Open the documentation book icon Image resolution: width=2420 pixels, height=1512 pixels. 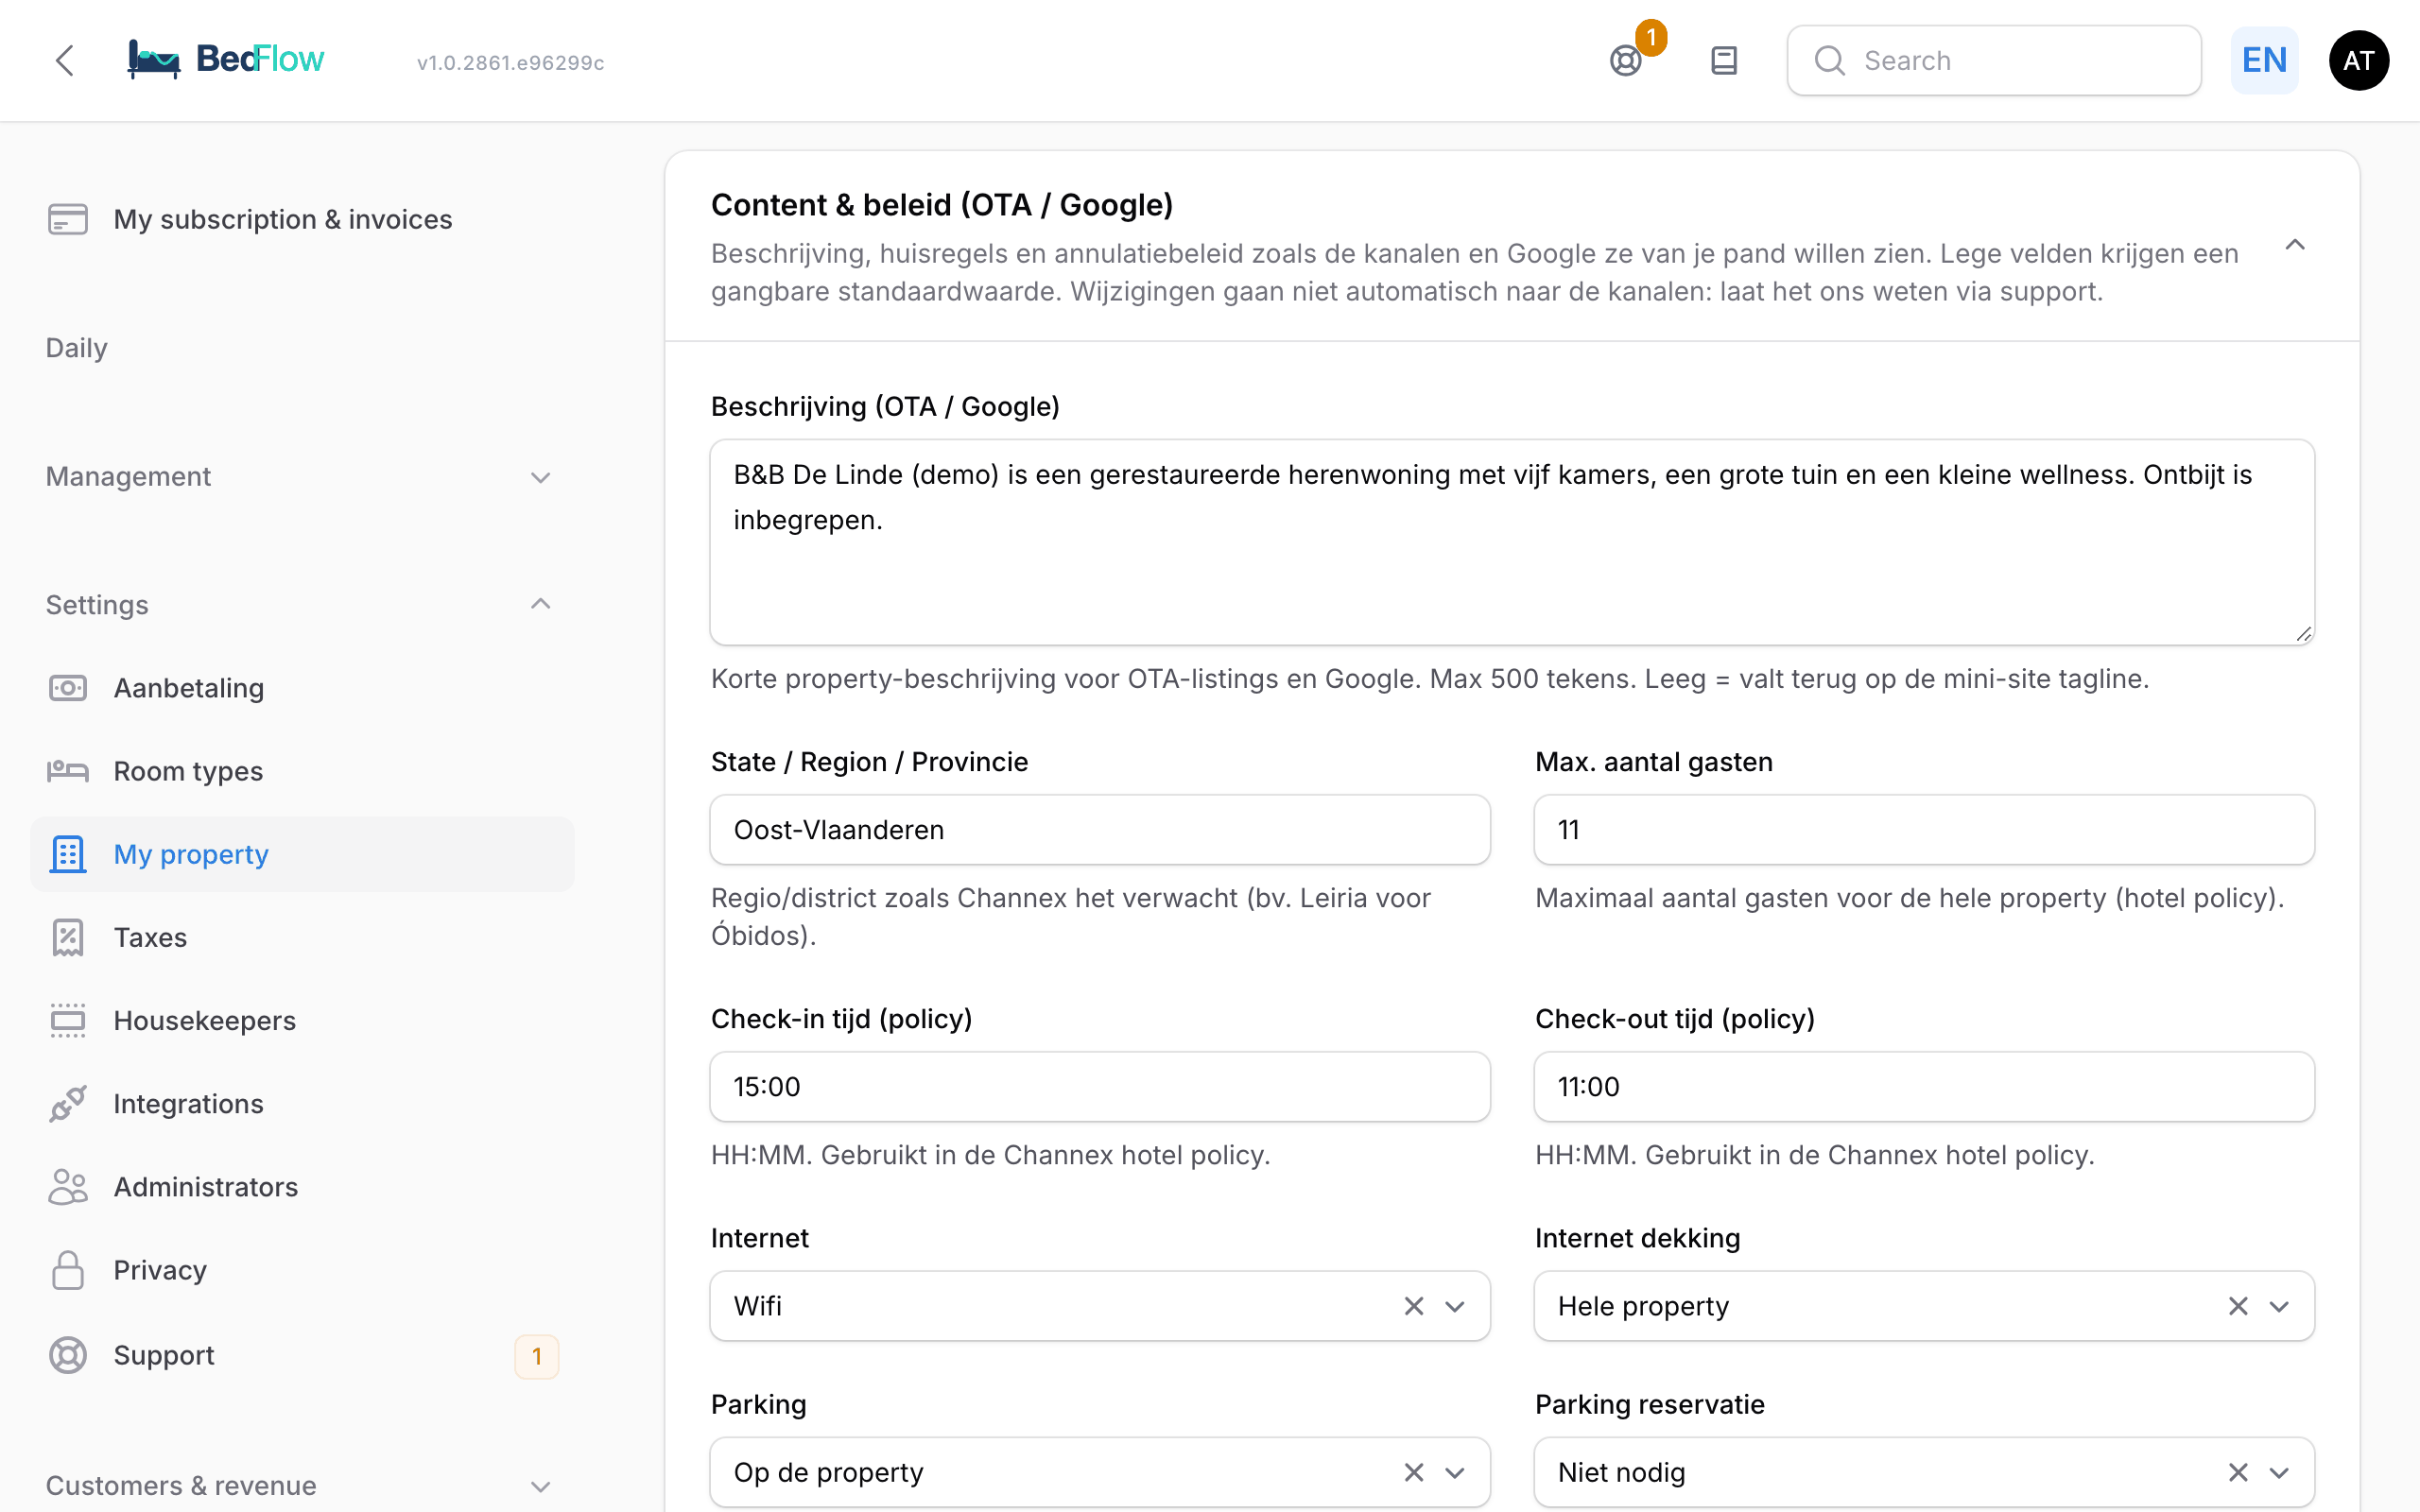tap(1724, 61)
